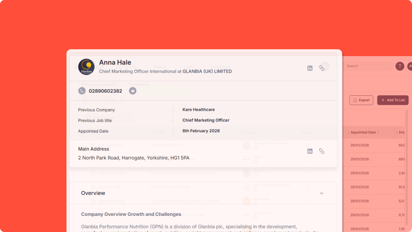
Task: Select the name Anna Hale
Action: (115, 62)
